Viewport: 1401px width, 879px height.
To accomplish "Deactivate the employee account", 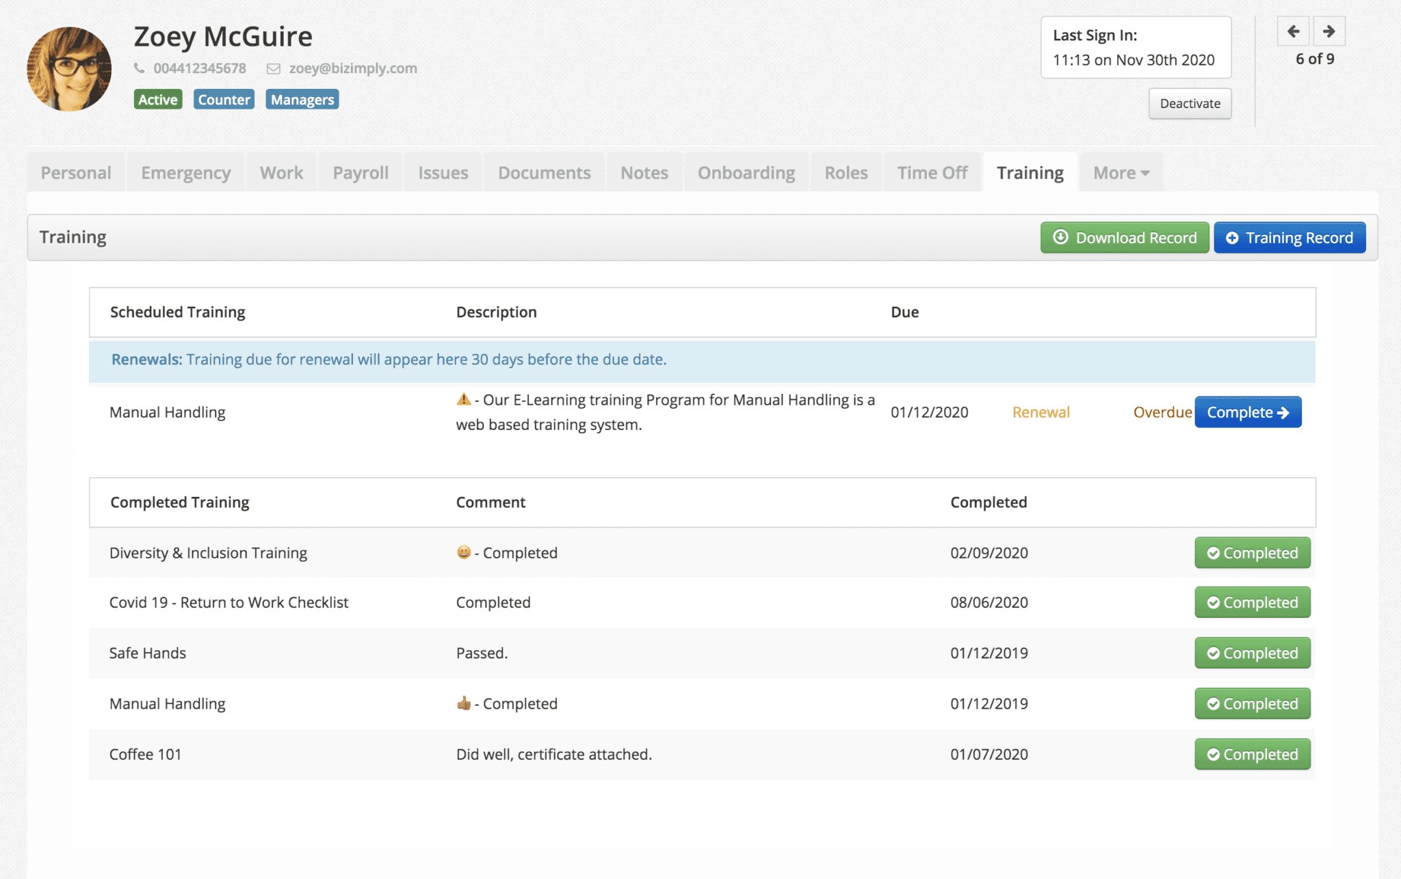I will click(1190, 104).
